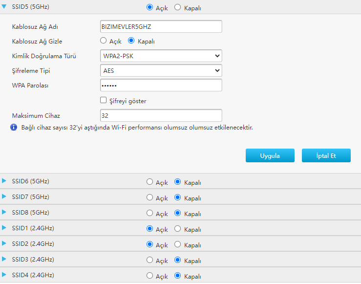Collapse the SSID5 (5GHz) section arrow
This screenshot has height=284, width=361.
(4, 7)
